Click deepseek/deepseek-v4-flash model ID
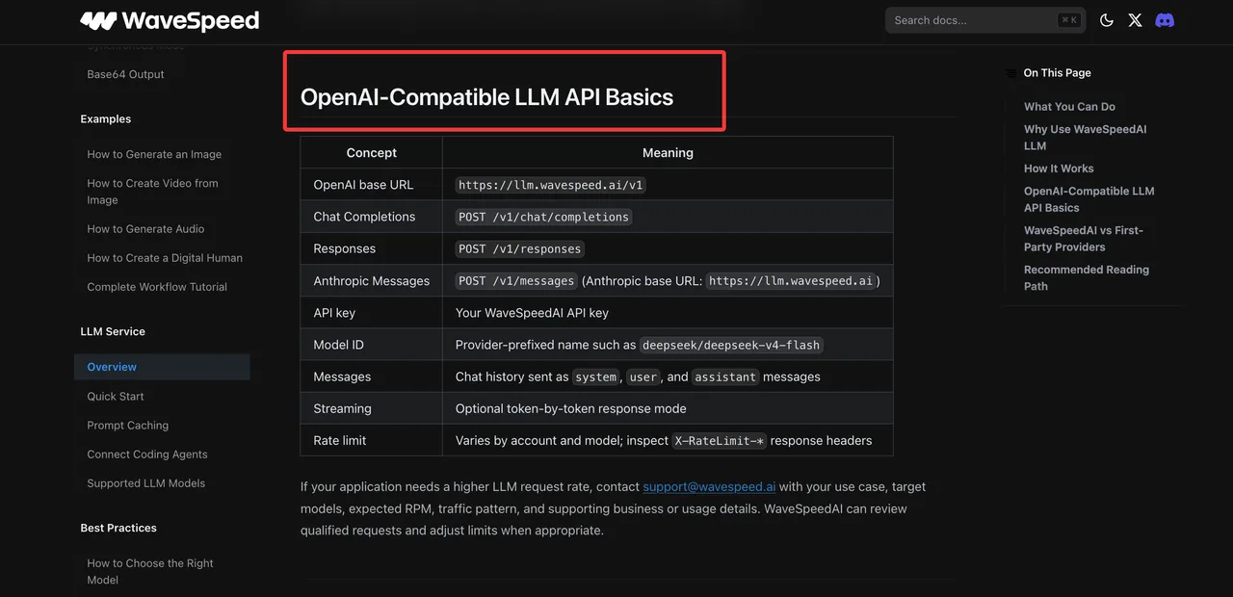Viewport: 1233px width, 597px height. pyautogui.click(x=731, y=345)
